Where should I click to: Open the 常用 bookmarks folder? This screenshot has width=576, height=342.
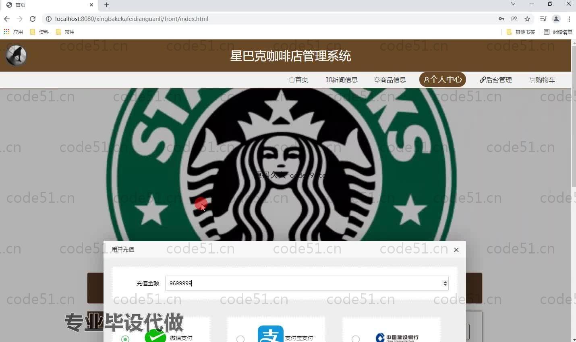[65, 32]
